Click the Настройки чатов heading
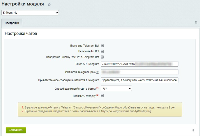This screenshot has height=136, width=200. [21, 33]
